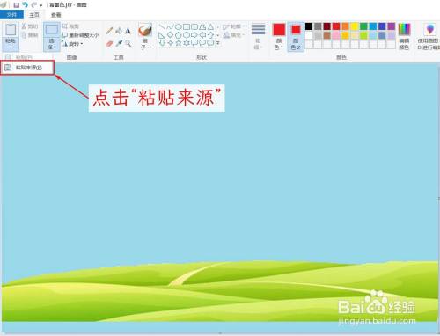Click the 复制 (Copy) button
Viewport: 440px width, 336px height.
click(30, 35)
